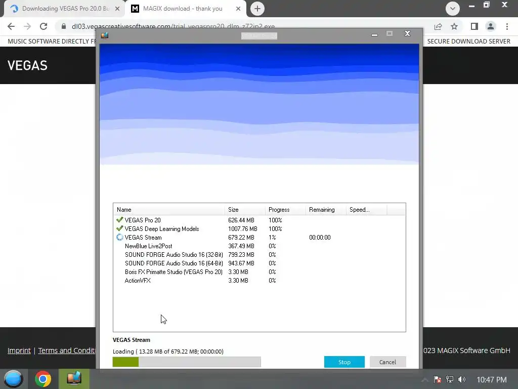Image resolution: width=518 pixels, height=389 pixels.
Task: Open network status tray icon
Action: pos(450,379)
